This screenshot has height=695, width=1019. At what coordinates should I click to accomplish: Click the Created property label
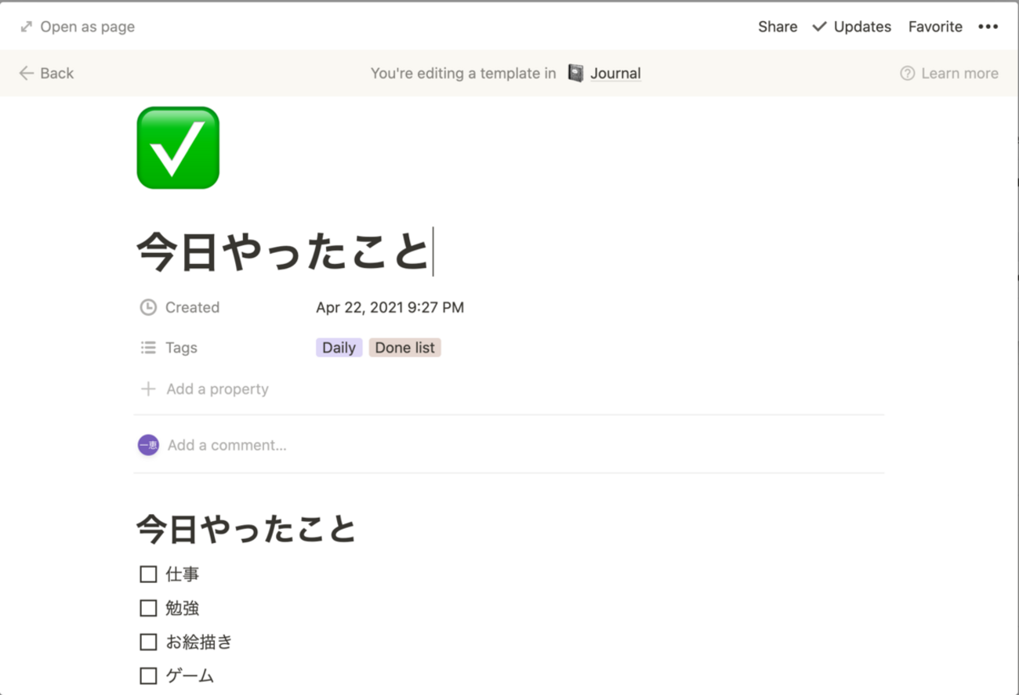pyautogui.click(x=192, y=307)
